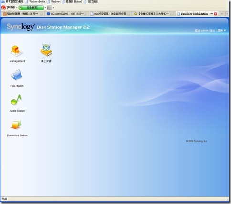Launch Audio Station music note icon

click(x=16, y=100)
